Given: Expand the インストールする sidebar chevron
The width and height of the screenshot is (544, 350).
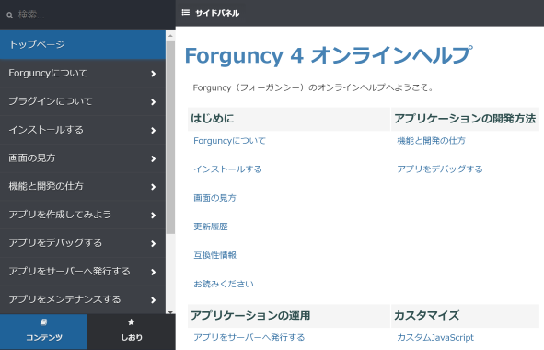Looking at the screenshot, I should pos(153,131).
